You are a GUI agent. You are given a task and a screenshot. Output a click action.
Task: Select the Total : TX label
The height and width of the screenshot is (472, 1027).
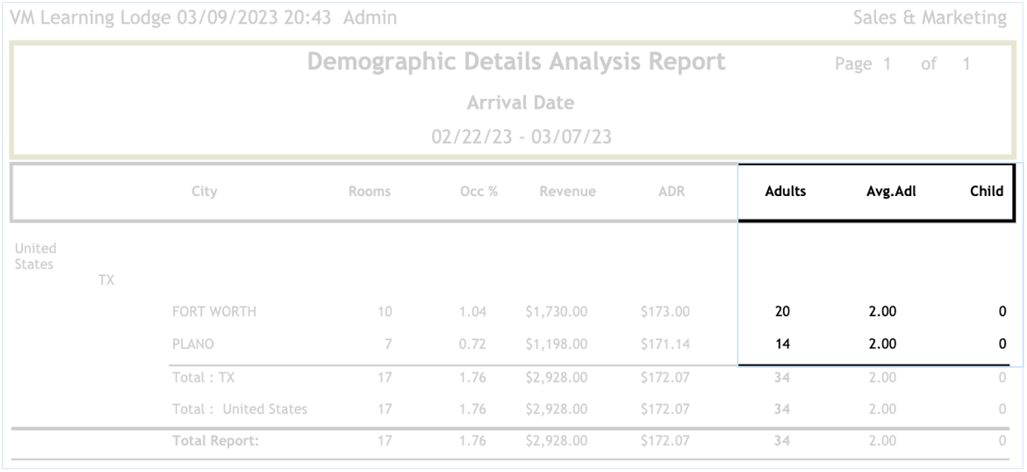point(203,377)
